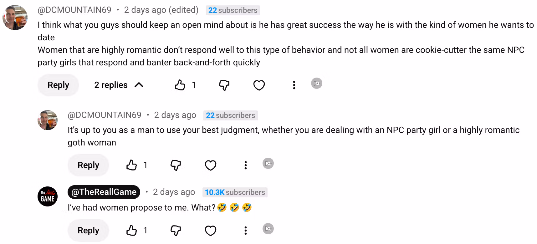Screen dimensions: 537x244
Task: Click gray analytics icon on top comment
Action: (x=317, y=83)
